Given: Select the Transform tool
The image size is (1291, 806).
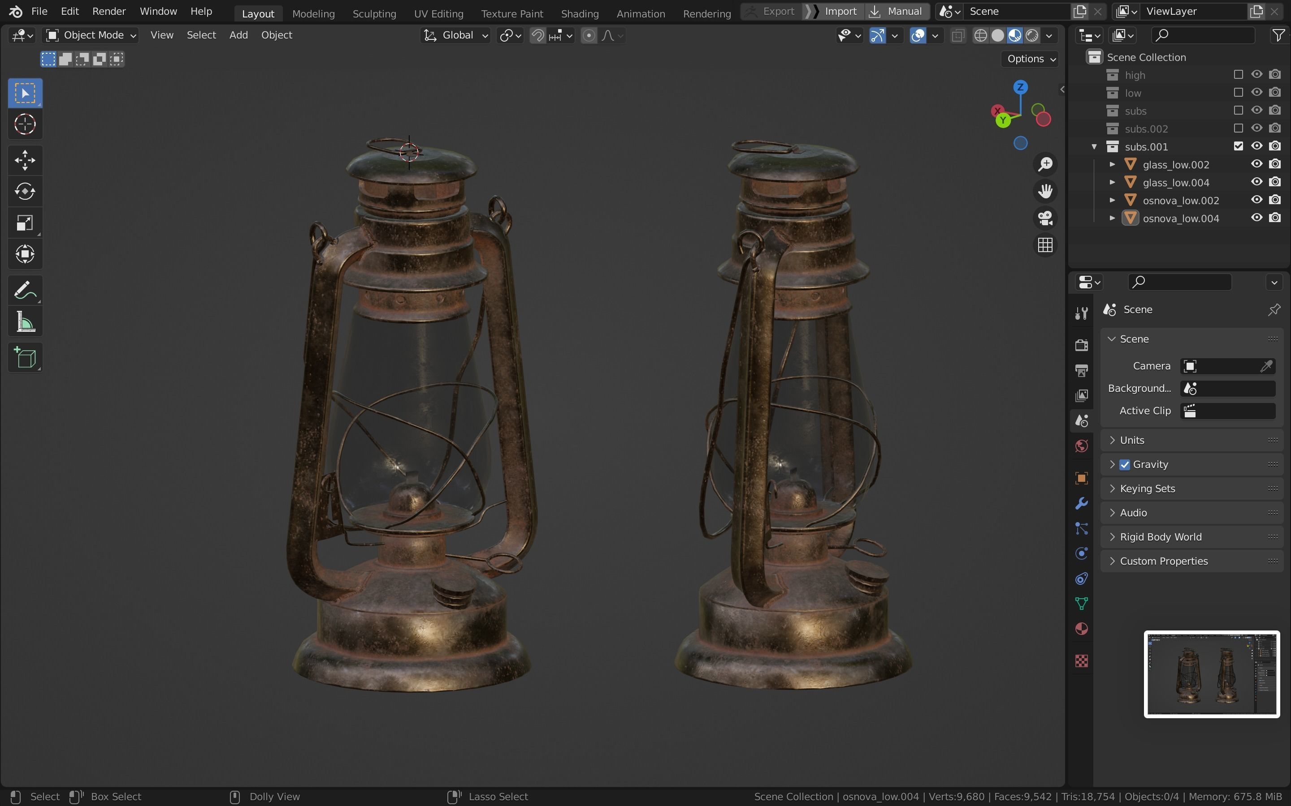Looking at the screenshot, I should [x=25, y=254].
